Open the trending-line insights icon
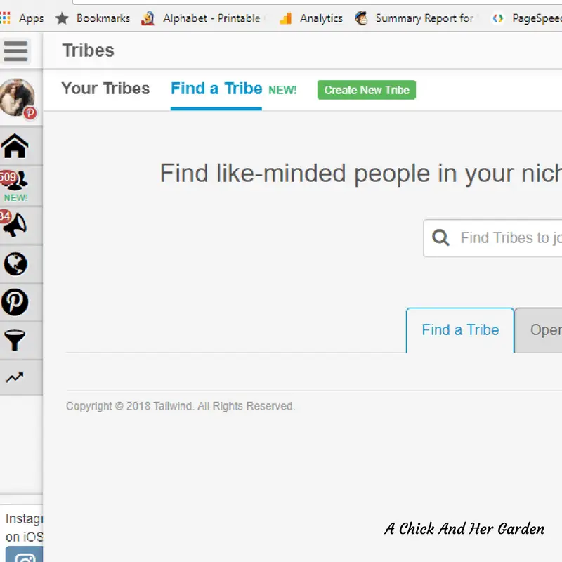 (15, 377)
